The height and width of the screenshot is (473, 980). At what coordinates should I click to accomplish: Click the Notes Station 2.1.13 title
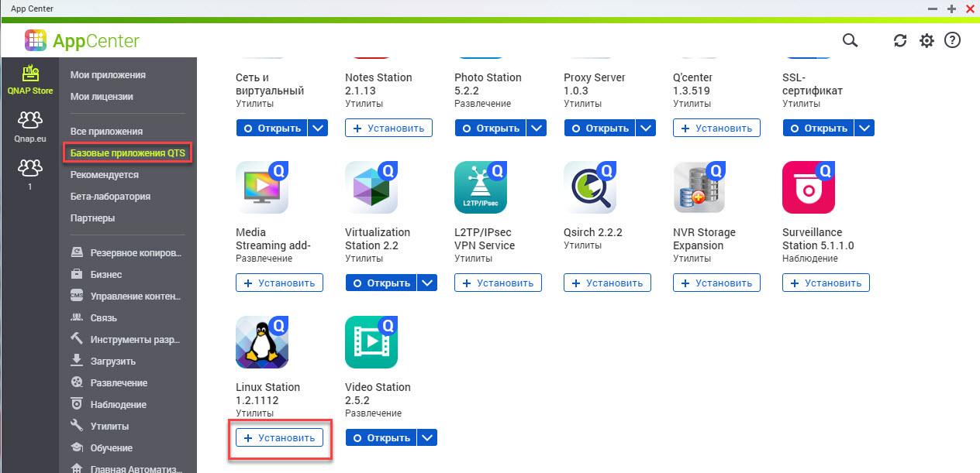coord(378,84)
